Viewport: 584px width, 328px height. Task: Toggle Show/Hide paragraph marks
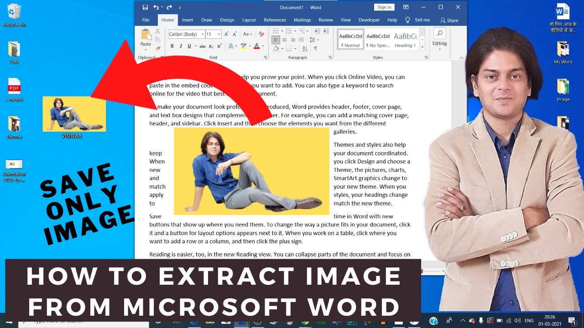316,49
